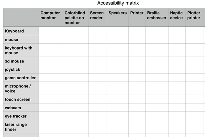
Task: Select the Keyboard row header
Action: click(21, 31)
